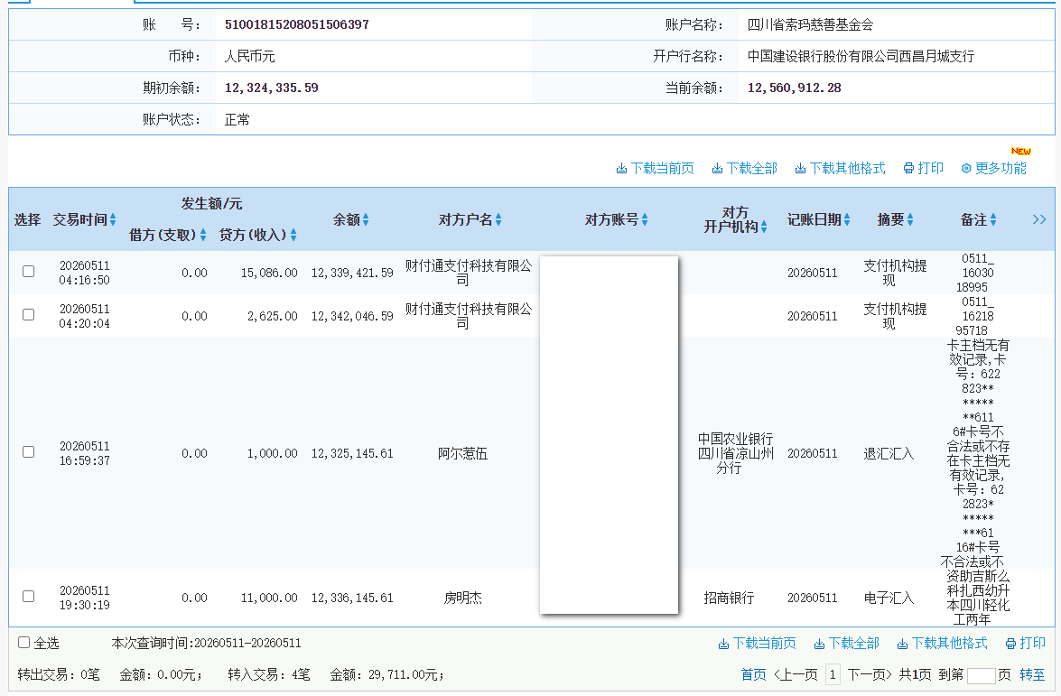Focus the 到第 page number input

click(982, 675)
